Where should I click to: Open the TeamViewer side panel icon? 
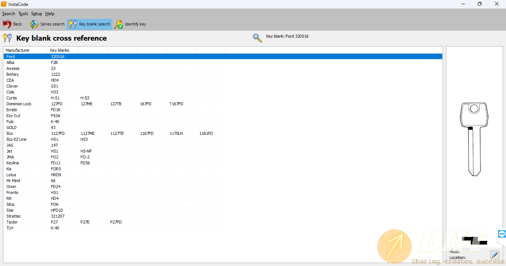click(x=502, y=234)
